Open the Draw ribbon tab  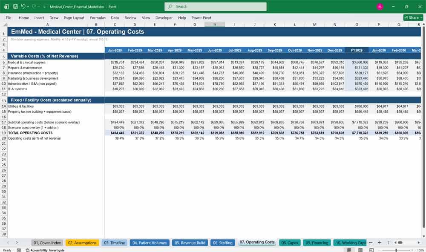point(54,17)
